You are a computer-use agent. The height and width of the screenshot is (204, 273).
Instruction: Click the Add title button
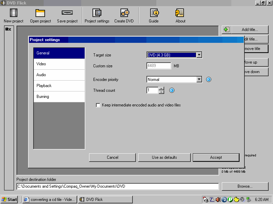point(250,30)
